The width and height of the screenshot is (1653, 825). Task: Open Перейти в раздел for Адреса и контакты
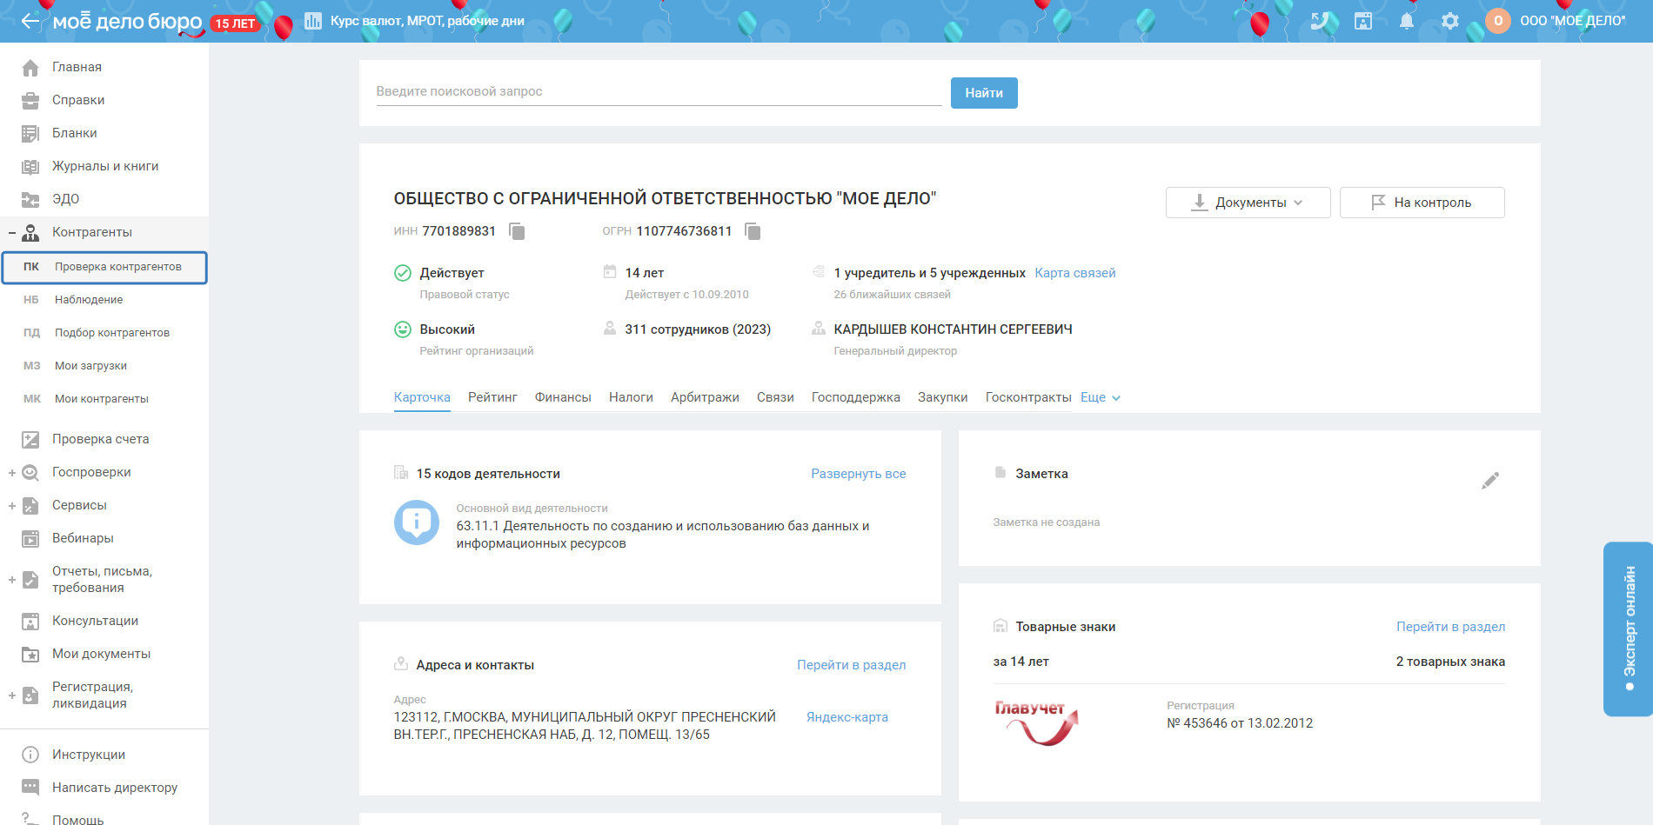coord(852,665)
